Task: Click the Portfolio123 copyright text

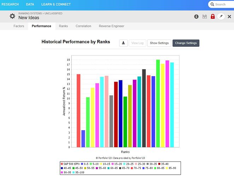Action: pyautogui.click(x=120, y=158)
